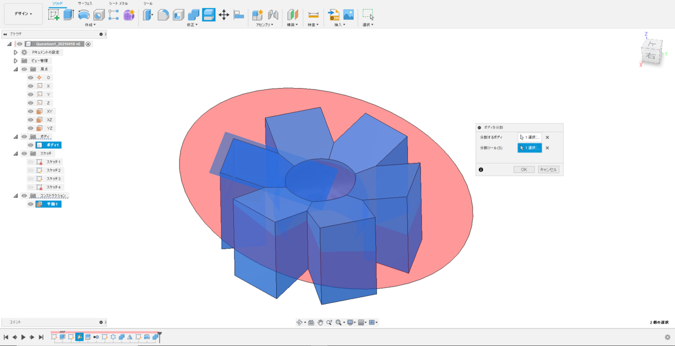Show スケッチ2 using its eye icon

[x=31, y=170]
